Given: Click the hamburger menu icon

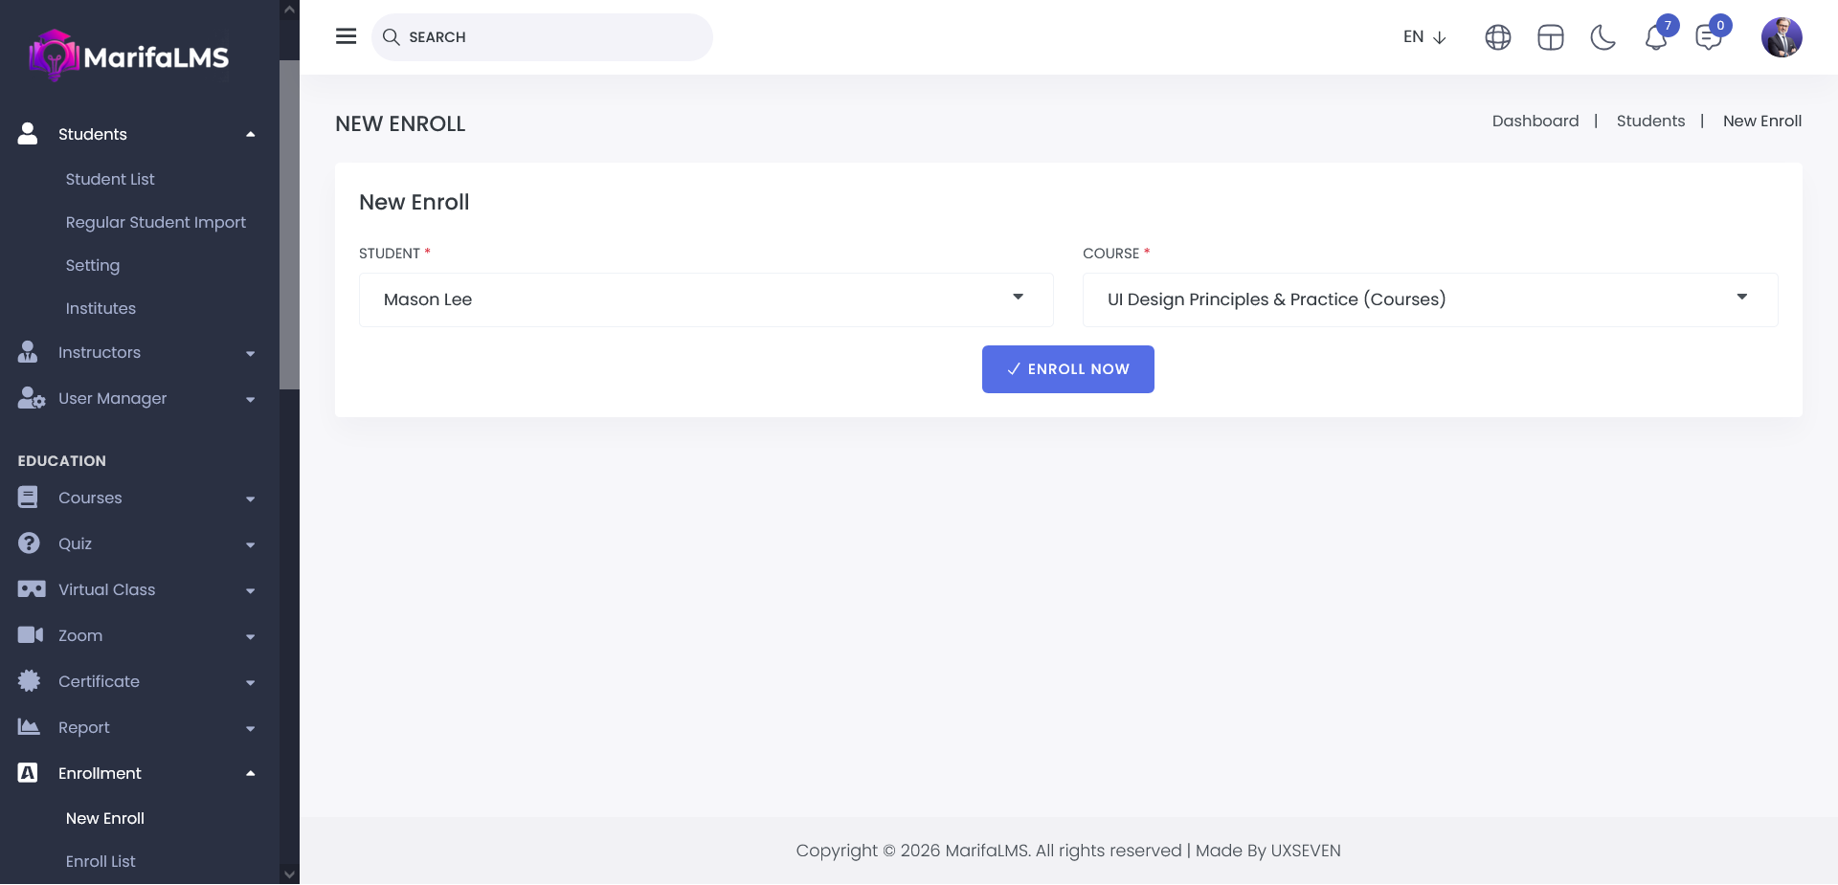Looking at the screenshot, I should (346, 36).
